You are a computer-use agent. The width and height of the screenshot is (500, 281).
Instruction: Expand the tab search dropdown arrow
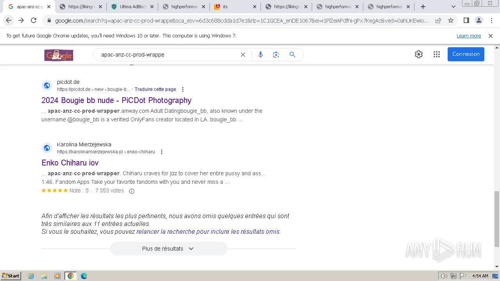[x=453, y=7]
